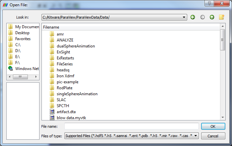Click the EnSight folder icon
Screen dimensions: 232x146
click(52, 52)
